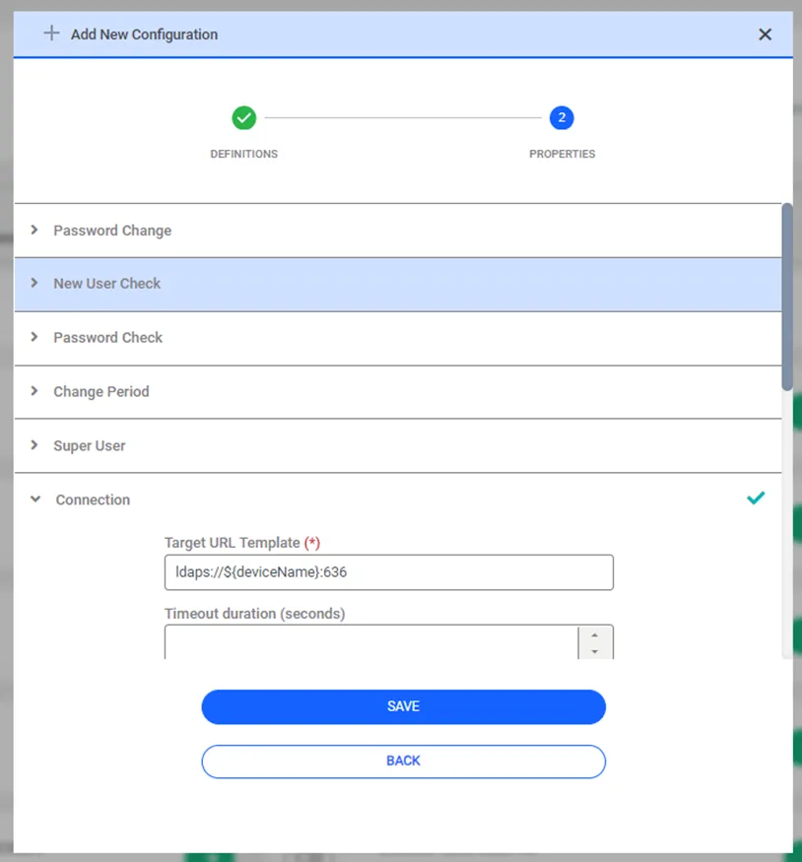The width and height of the screenshot is (802, 862).
Task: Expand the Super User chevron
Action: pos(34,444)
